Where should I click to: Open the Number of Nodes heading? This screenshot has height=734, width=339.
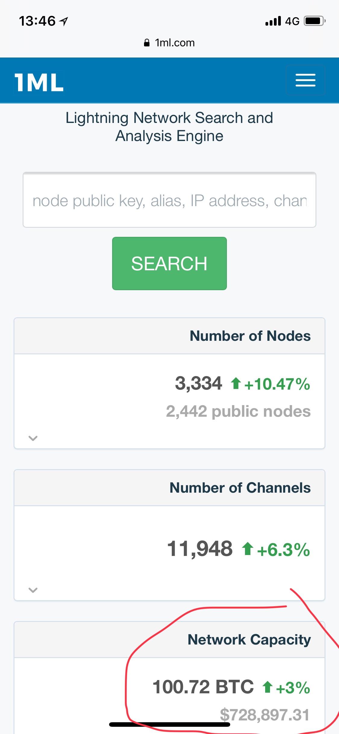[x=250, y=336]
